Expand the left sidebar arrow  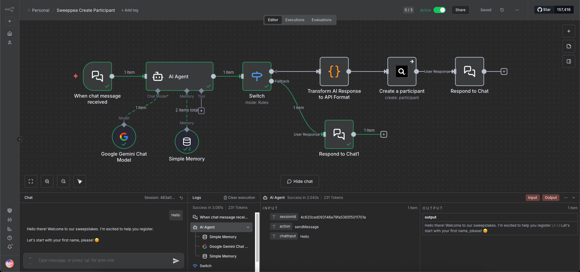(19, 139)
